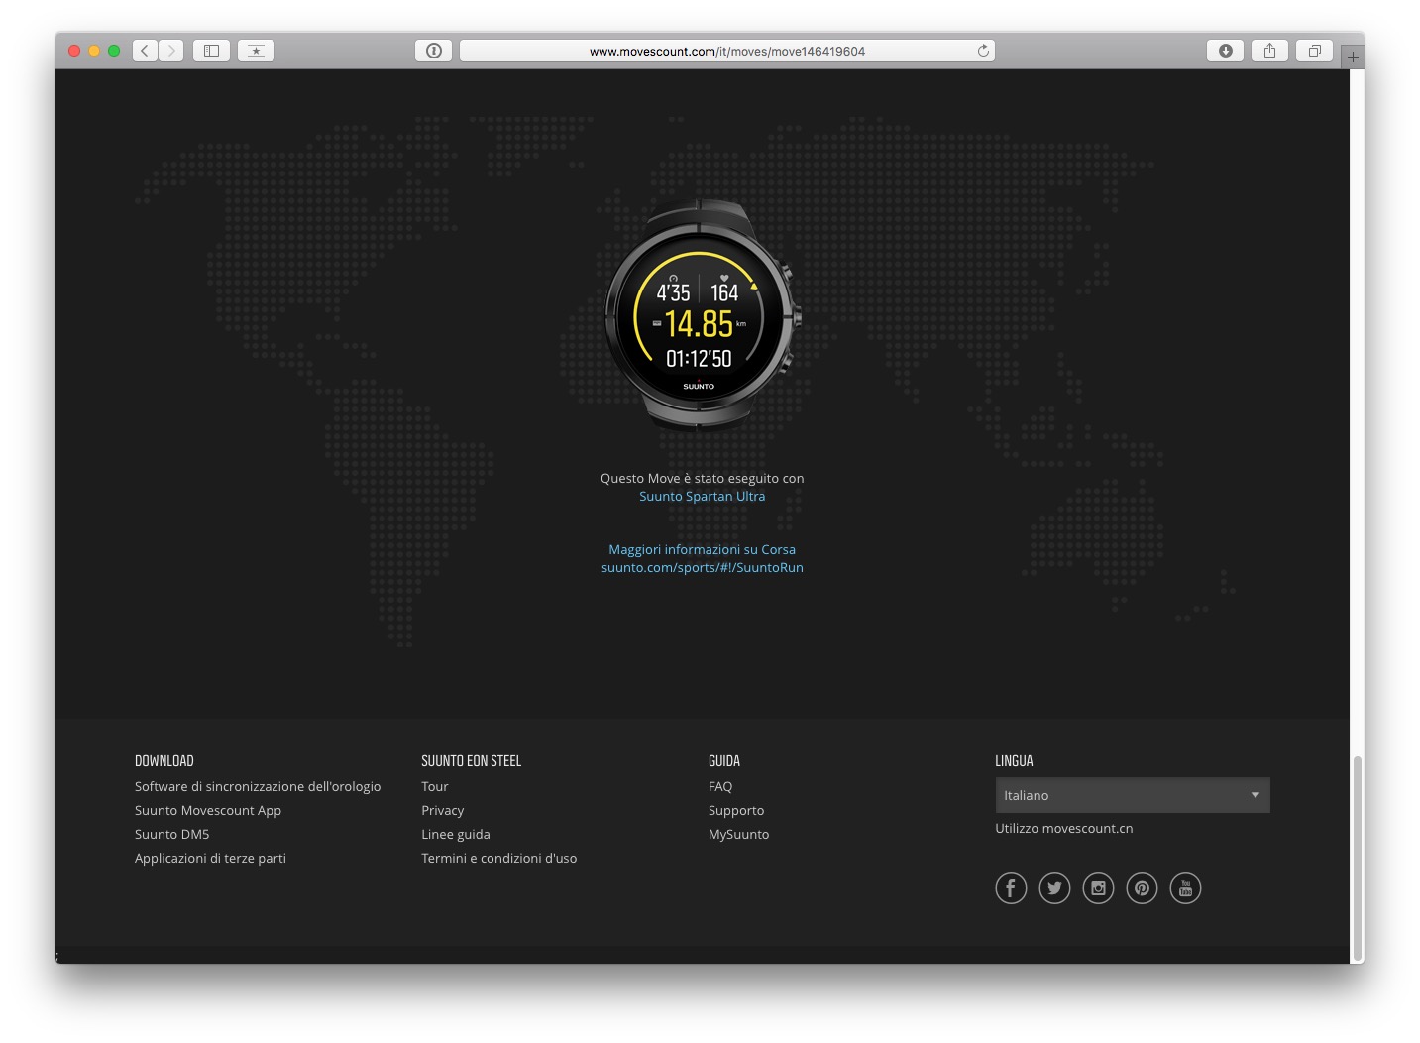Show all tabs overview

(x=1314, y=51)
